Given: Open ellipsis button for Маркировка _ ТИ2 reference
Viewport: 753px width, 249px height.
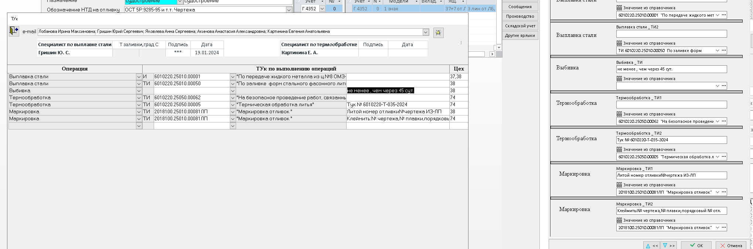Looking at the screenshot, I should [724, 228].
